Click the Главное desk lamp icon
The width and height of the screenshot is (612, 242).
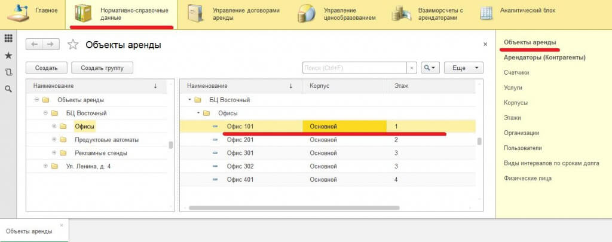coord(18,14)
